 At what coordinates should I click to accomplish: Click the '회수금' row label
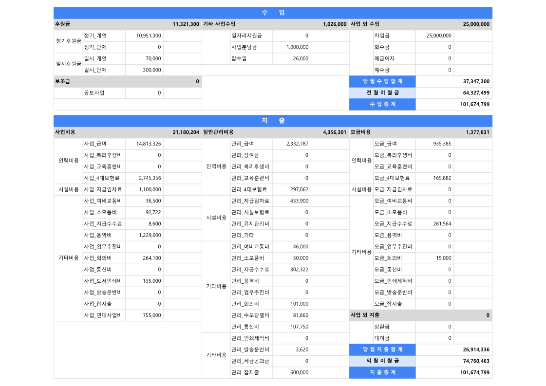[382, 47]
